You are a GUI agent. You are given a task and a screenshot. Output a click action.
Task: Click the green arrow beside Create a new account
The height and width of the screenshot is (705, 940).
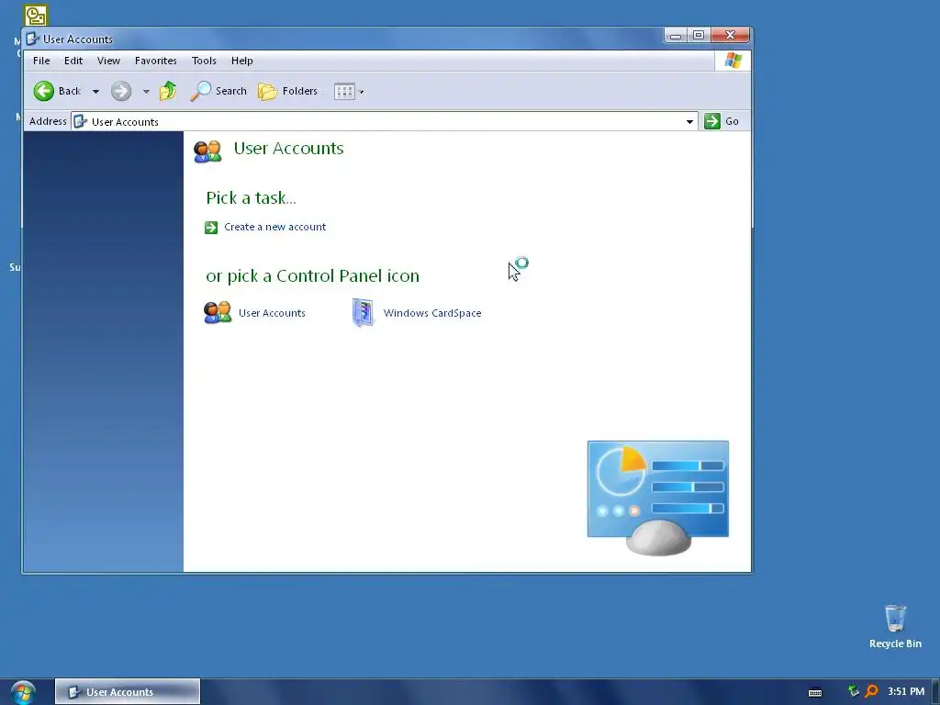(x=211, y=228)
